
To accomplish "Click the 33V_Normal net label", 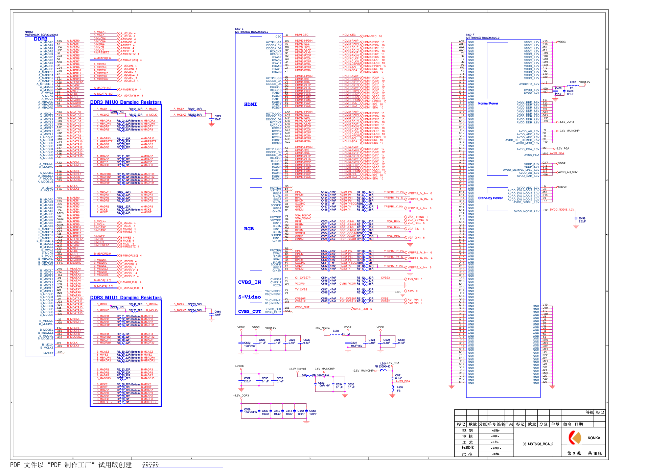I will point(323,328).
